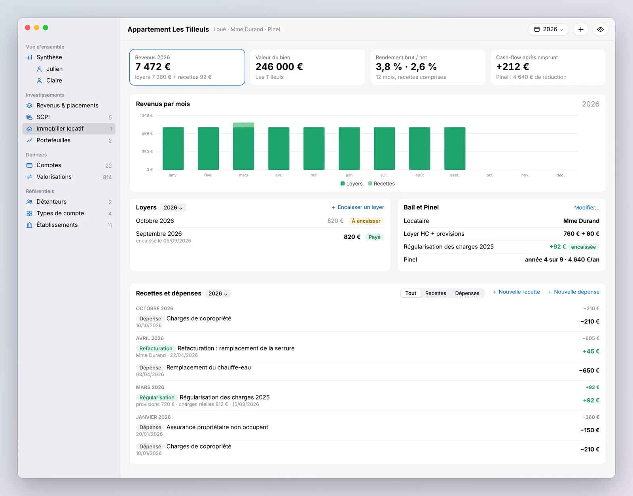
Task: Click the mars bar in revenue chart
Action: tap(244, 146)
